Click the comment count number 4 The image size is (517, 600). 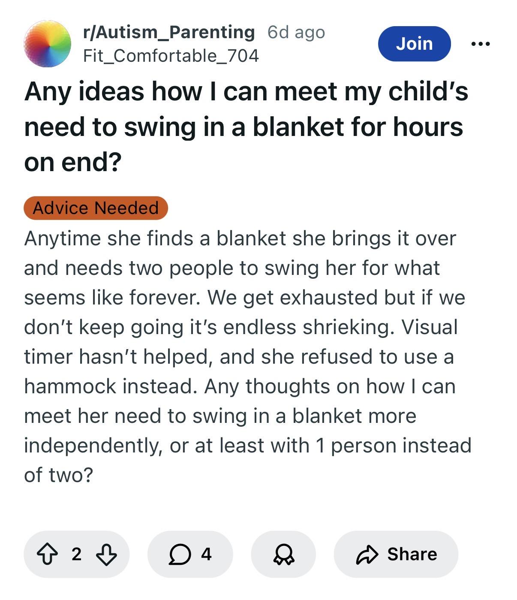[206, 554]
